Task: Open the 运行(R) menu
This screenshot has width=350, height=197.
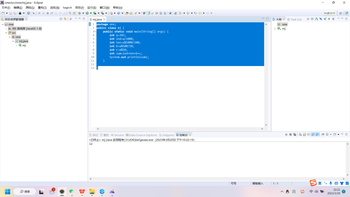Action: pos(92,7)
